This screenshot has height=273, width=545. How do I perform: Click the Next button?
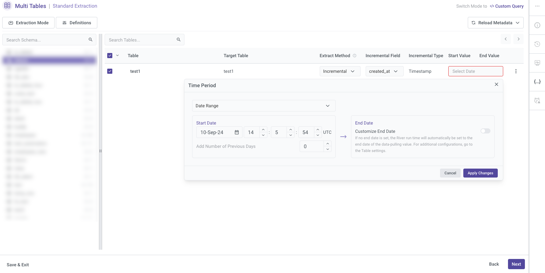(516, 264)
